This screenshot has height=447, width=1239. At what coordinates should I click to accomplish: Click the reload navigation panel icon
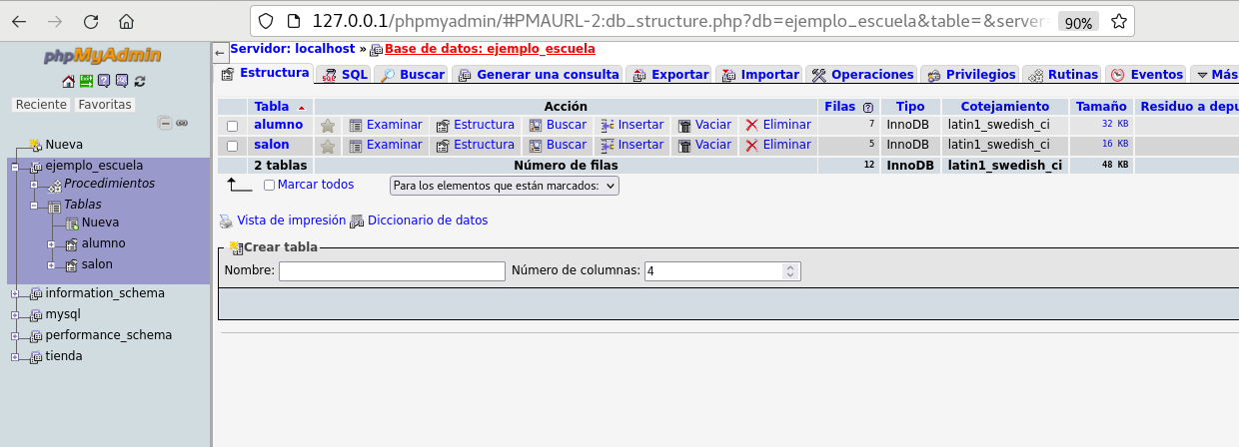[140, 81]
